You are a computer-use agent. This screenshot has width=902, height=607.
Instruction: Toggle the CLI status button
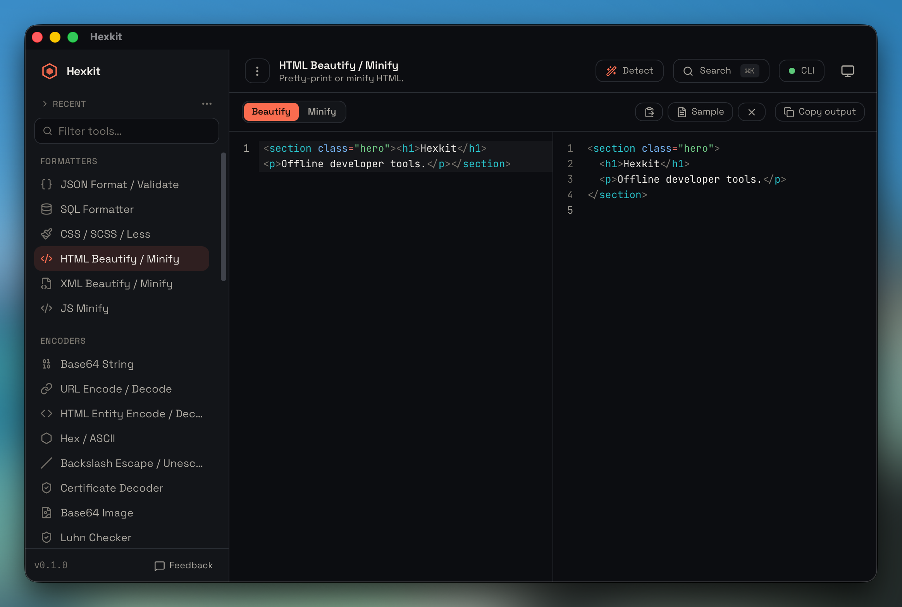point(801,71)
